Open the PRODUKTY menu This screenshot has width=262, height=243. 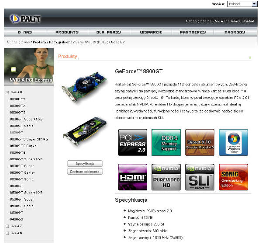(67, 32)
